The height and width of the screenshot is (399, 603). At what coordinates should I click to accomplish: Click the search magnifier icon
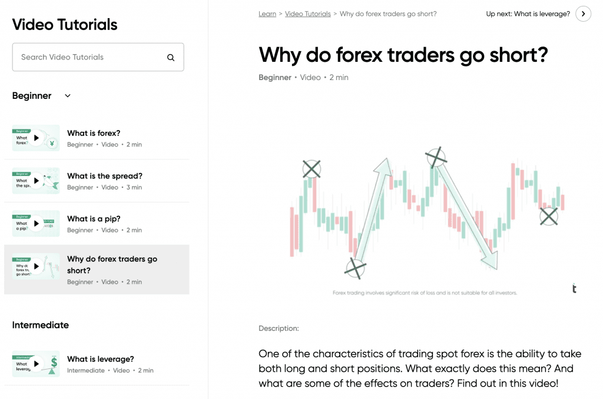click(171, 57)
